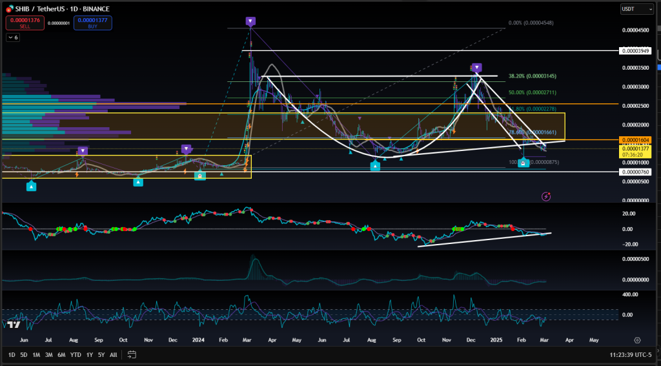Click the 2024 label on the time axis

(198, 340)
